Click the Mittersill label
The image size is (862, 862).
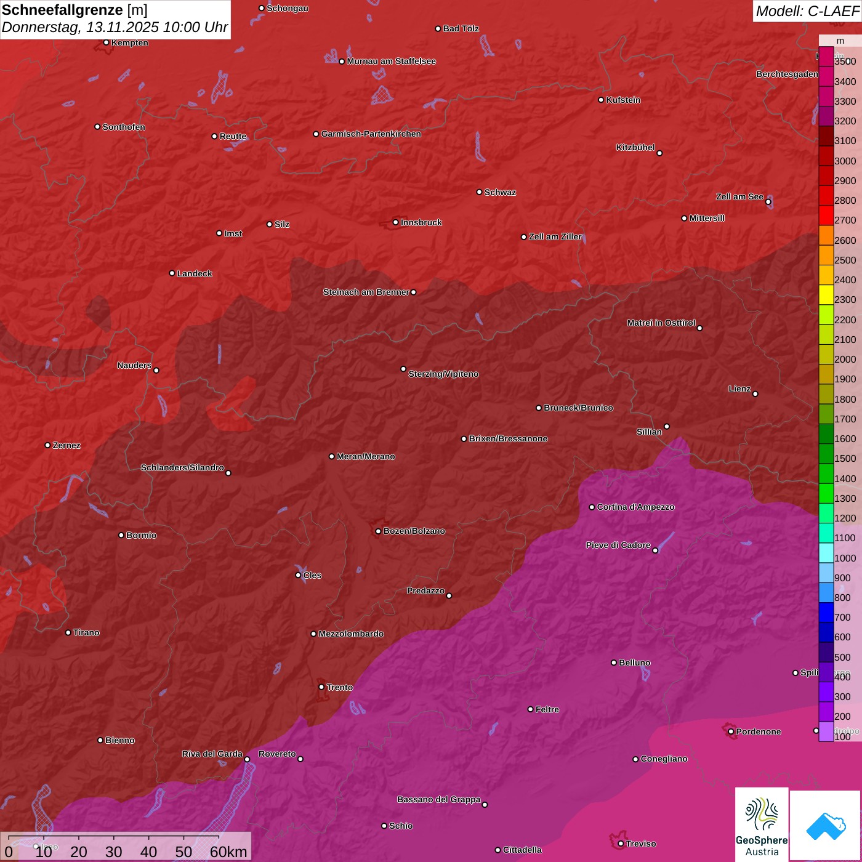coord(707,218)
